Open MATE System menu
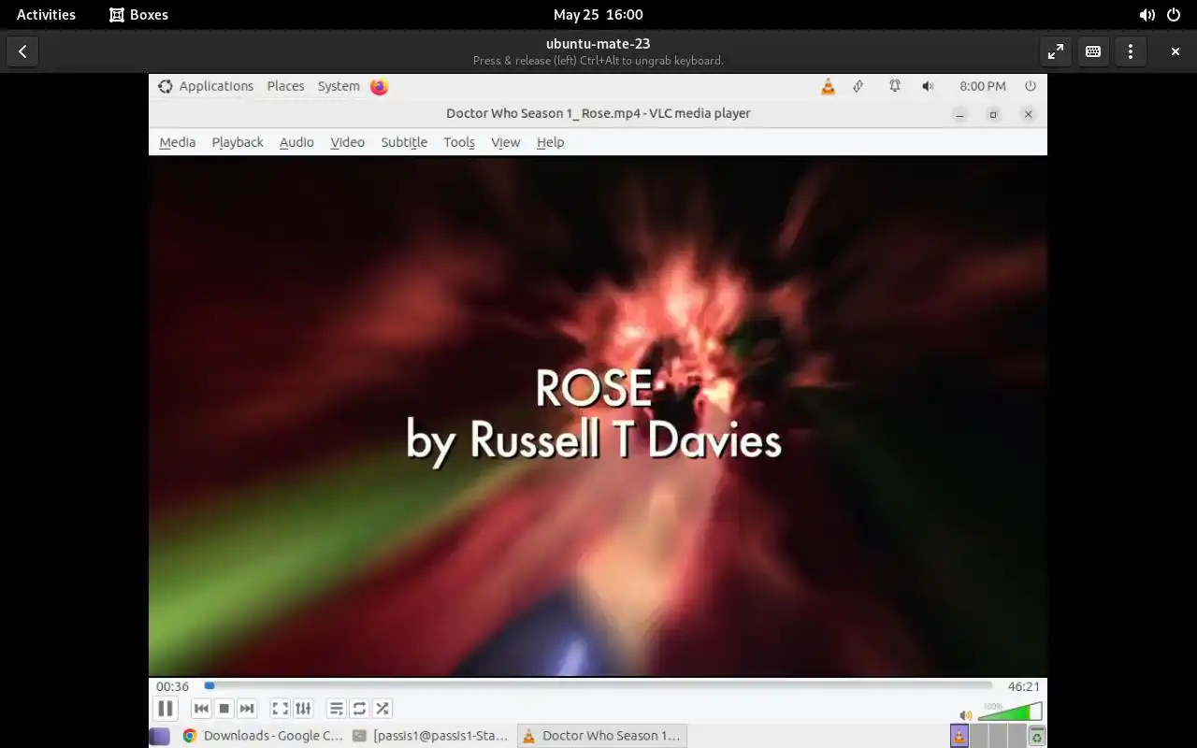Image resolution: width=1197 pixels, height=748 pixels. [339, 86]
